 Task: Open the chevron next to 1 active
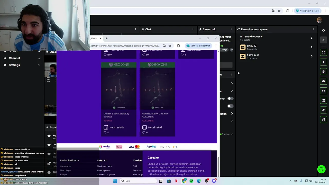click(x=232, y=134)
